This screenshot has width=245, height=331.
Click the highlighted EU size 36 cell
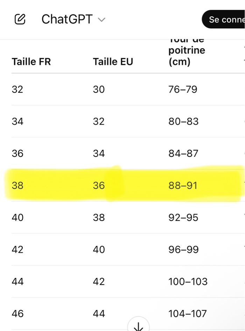[99, 185]
